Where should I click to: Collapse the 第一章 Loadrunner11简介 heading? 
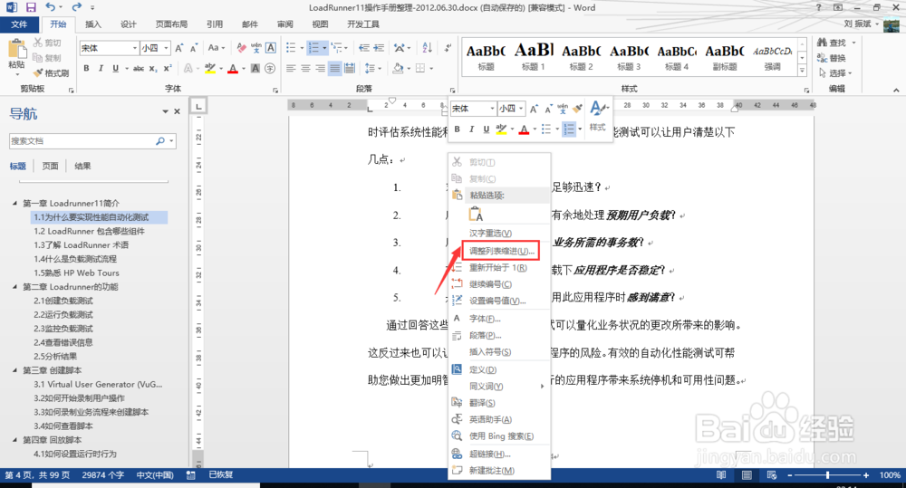click(15, 204)
